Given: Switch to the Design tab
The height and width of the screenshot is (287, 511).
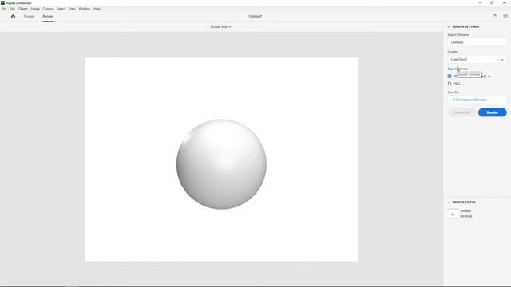Looking at the screenshot, I should (x=29, y=16).
